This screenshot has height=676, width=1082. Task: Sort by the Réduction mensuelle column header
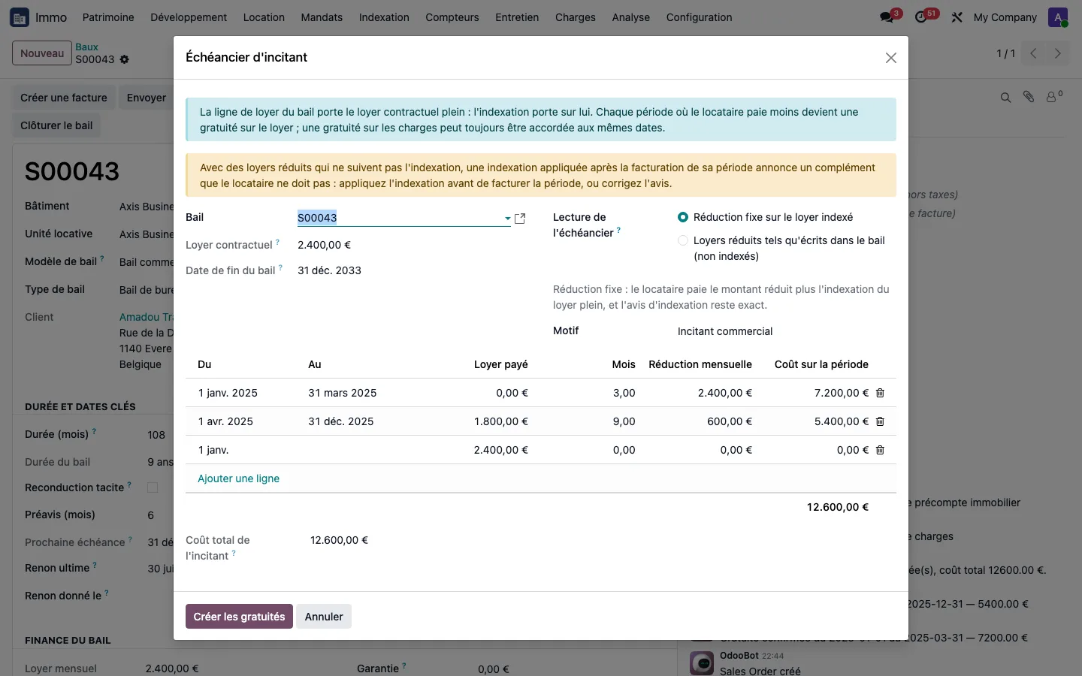[x=700, y=364]
